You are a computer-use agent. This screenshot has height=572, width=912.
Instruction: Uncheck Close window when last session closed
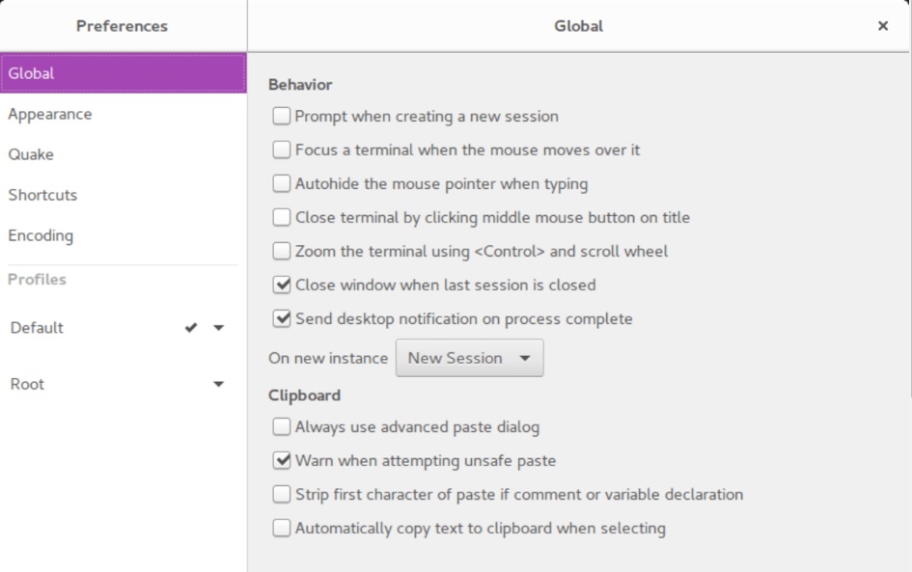click(281, 286)
